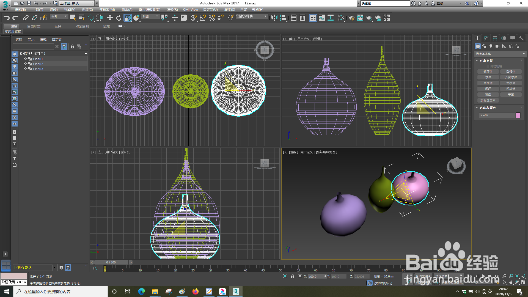The height and width of the screenshot is (297, 528).
Task: Open the Material Editor from toolbar
Action: click(341, 18)
